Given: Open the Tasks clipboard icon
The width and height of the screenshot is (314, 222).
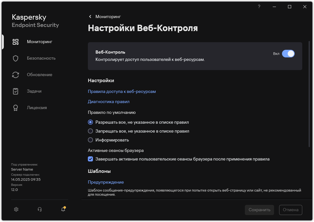Looking at the screenshot, I should point(16,91).
